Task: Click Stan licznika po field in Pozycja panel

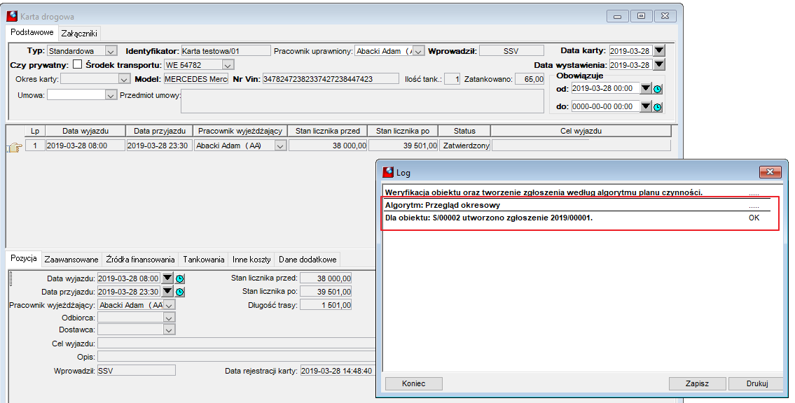Action: [x=326, y=292]
